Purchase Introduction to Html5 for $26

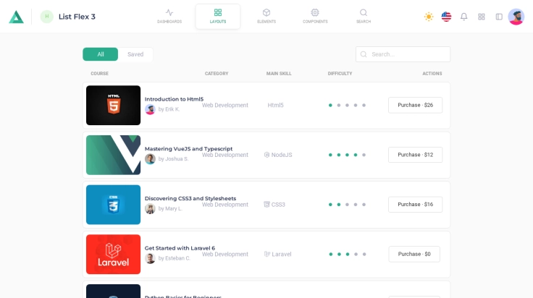[415, 105]
